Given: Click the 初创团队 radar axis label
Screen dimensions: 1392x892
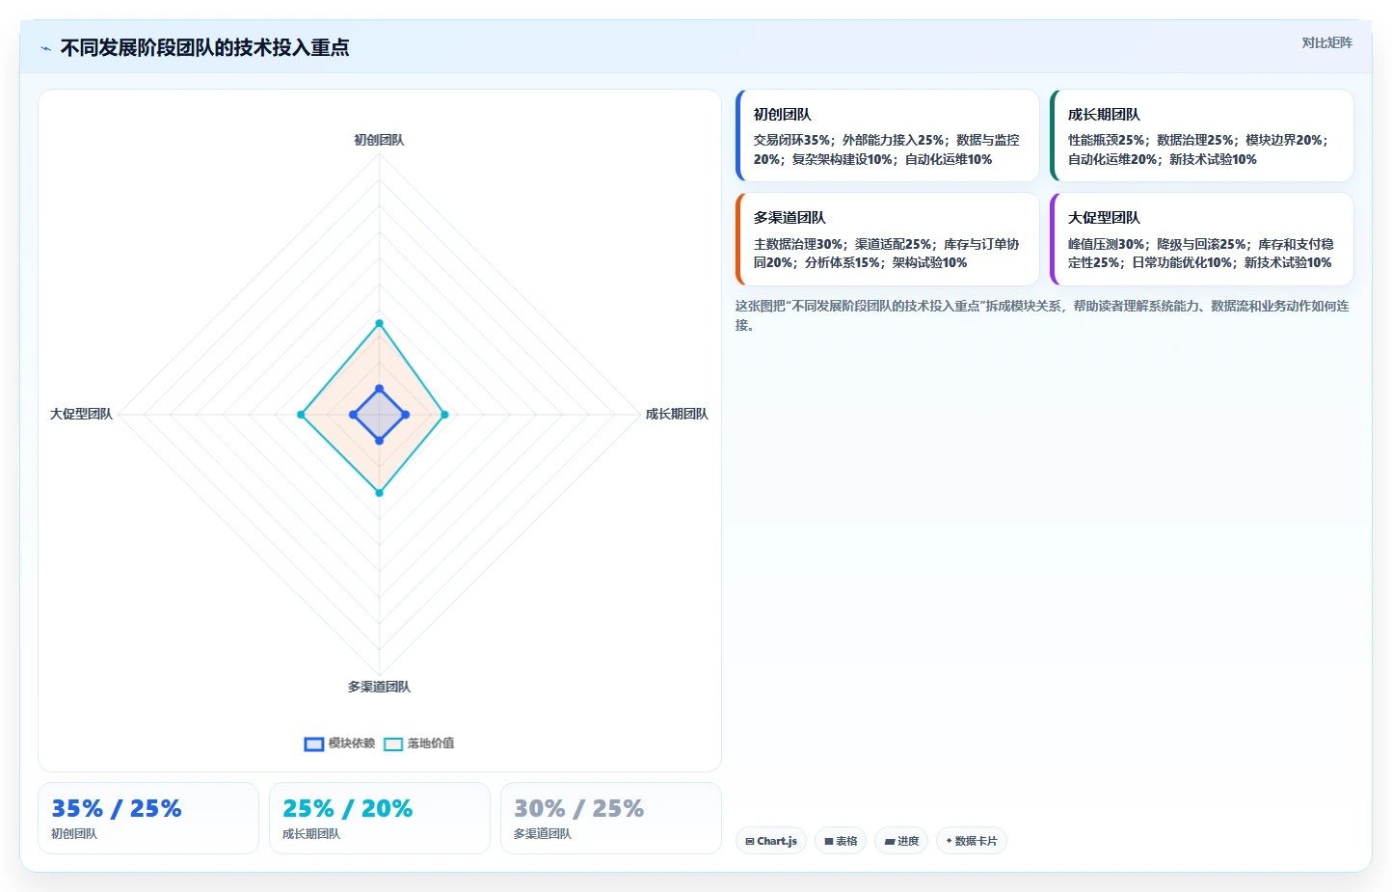Looking at the screenshot, I should coord(379,140).
